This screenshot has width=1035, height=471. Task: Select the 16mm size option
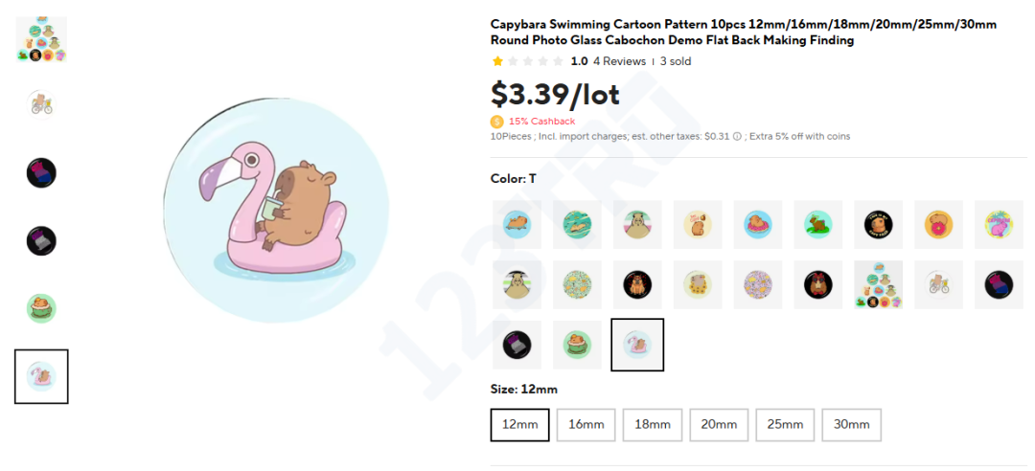coord(586,425)
